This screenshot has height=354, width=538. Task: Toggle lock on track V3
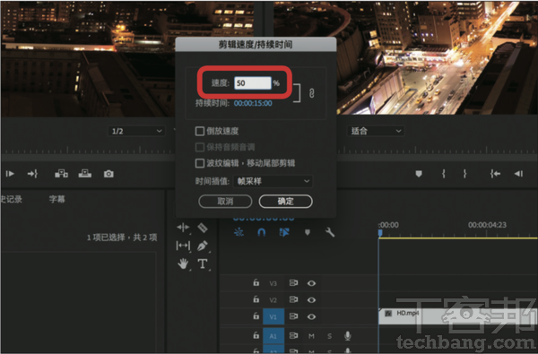click(256, 282)
